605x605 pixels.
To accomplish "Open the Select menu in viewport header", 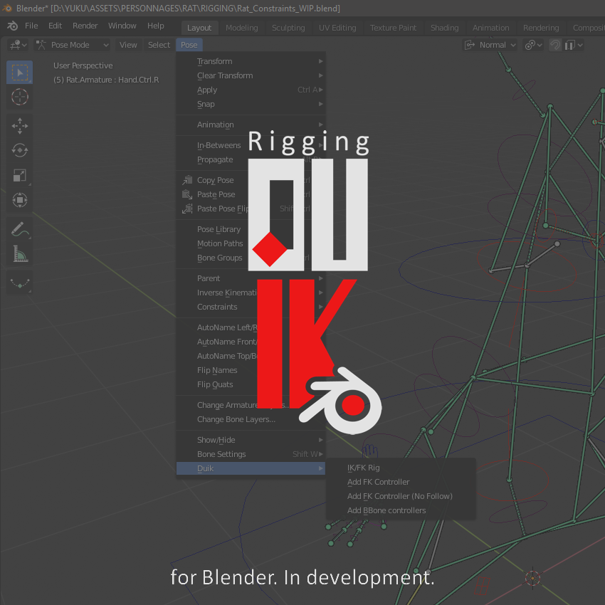I will pos(159,45).
